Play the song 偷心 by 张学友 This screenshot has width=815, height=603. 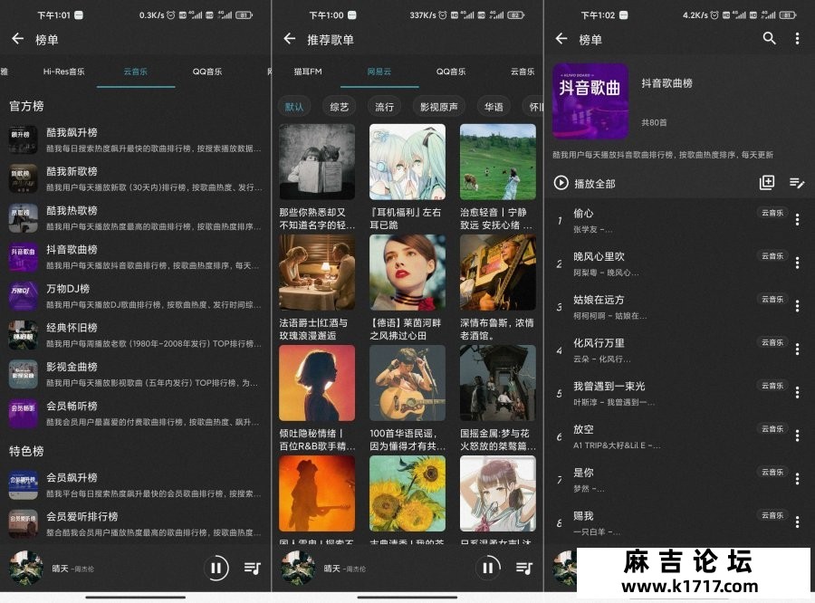(x=679, y=220)
